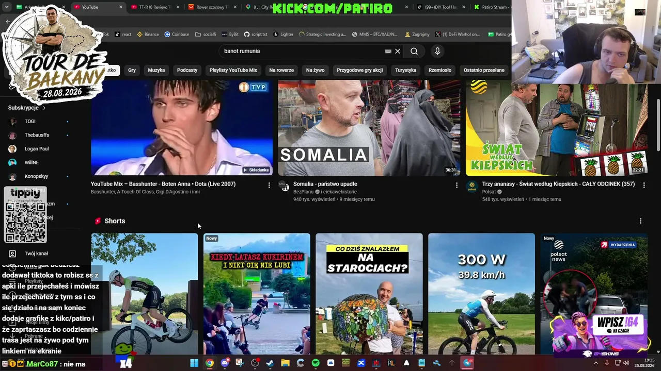Viewport: 661px width, 371px height.
Task: Select the Na rowerze filter chip
Action: 281,70
